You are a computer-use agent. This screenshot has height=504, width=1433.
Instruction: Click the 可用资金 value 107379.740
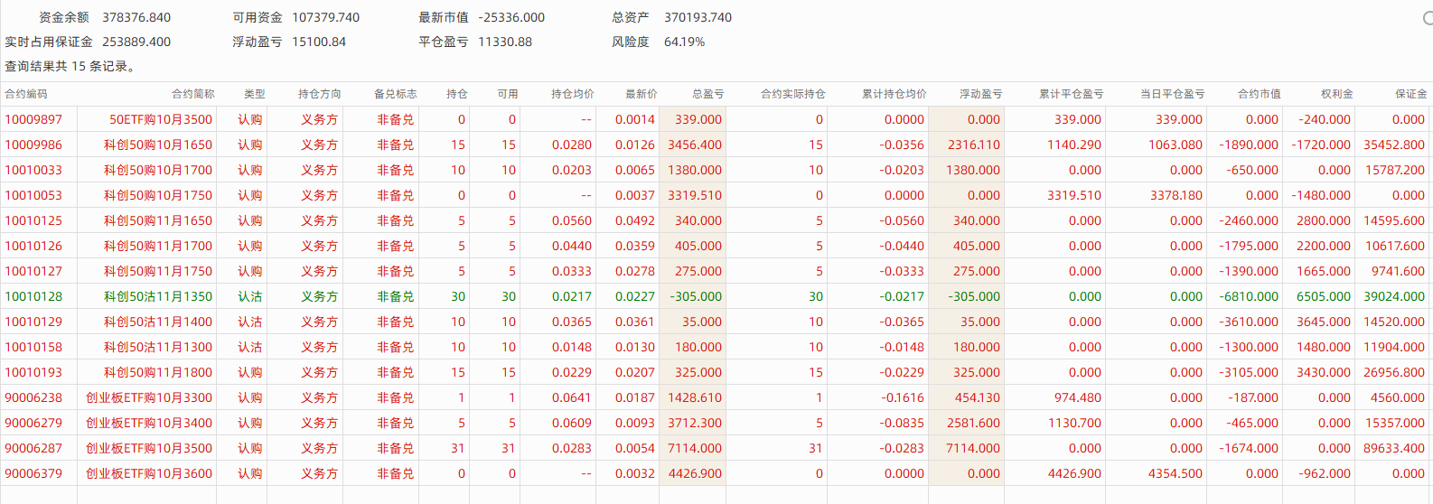[x=325, y=17]
